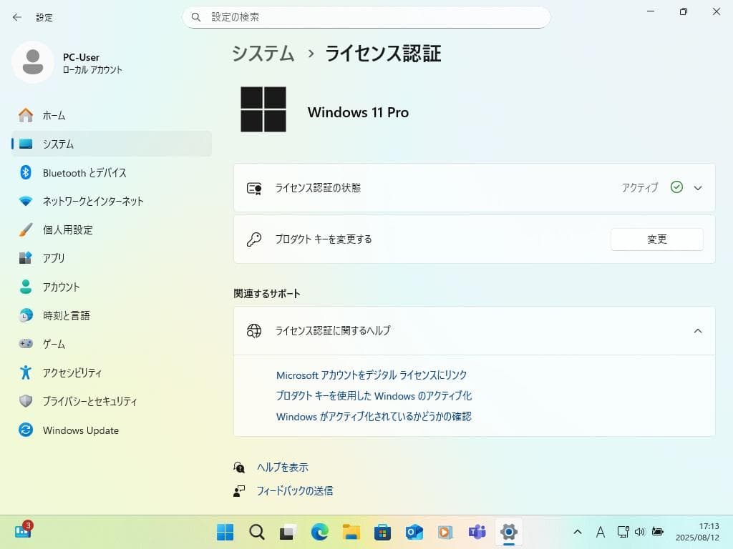Click the 設定の検索 search box

click(366, 17)
